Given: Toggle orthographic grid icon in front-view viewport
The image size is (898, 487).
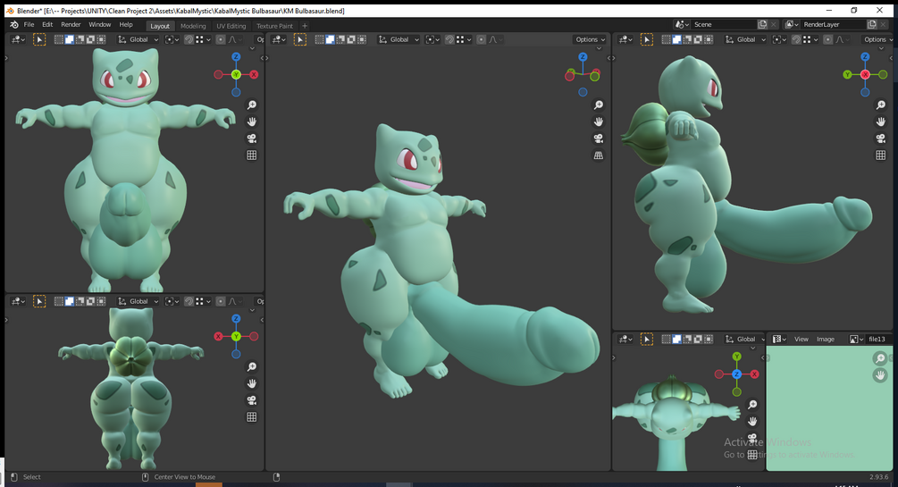Looking at the screenshot, I should point(251,155).
